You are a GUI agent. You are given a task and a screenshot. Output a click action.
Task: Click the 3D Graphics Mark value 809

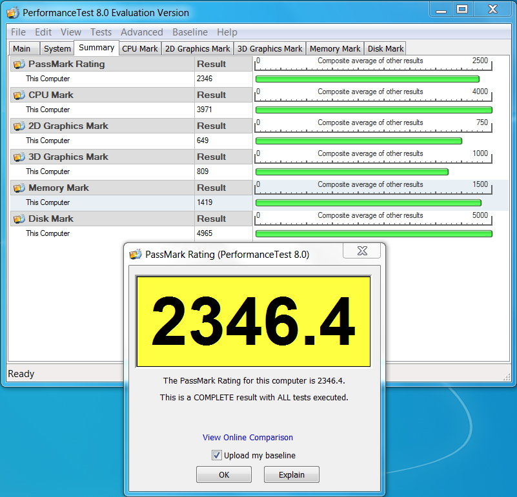coord(203,171)
